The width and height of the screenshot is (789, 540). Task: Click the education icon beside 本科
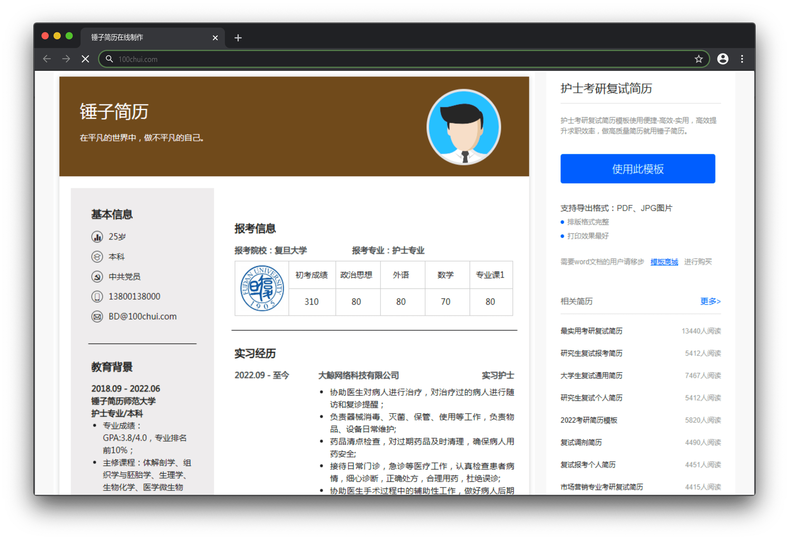(x=97, y=257)
